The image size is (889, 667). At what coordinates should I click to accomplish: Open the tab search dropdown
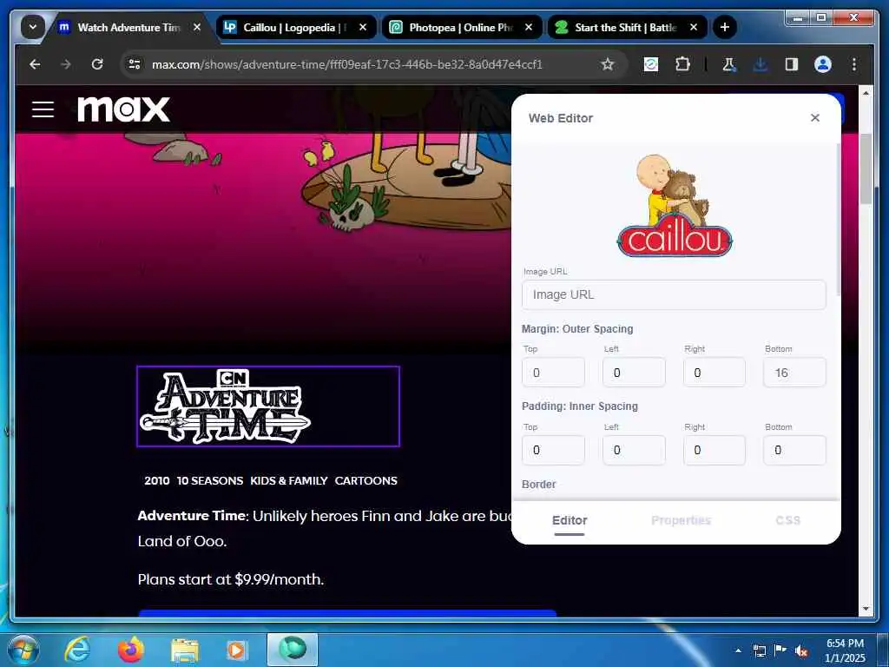pos(33,27)
